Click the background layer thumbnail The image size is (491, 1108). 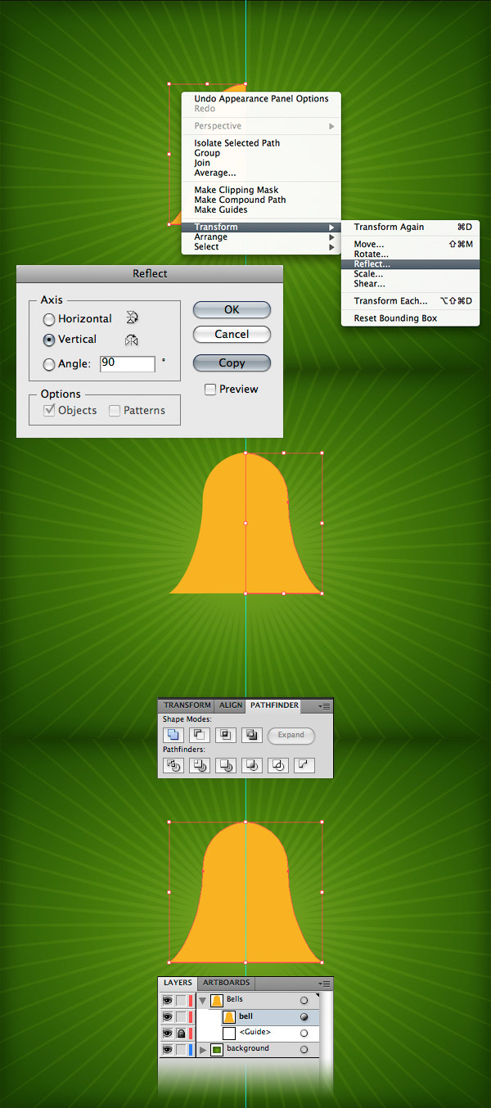217,1049
